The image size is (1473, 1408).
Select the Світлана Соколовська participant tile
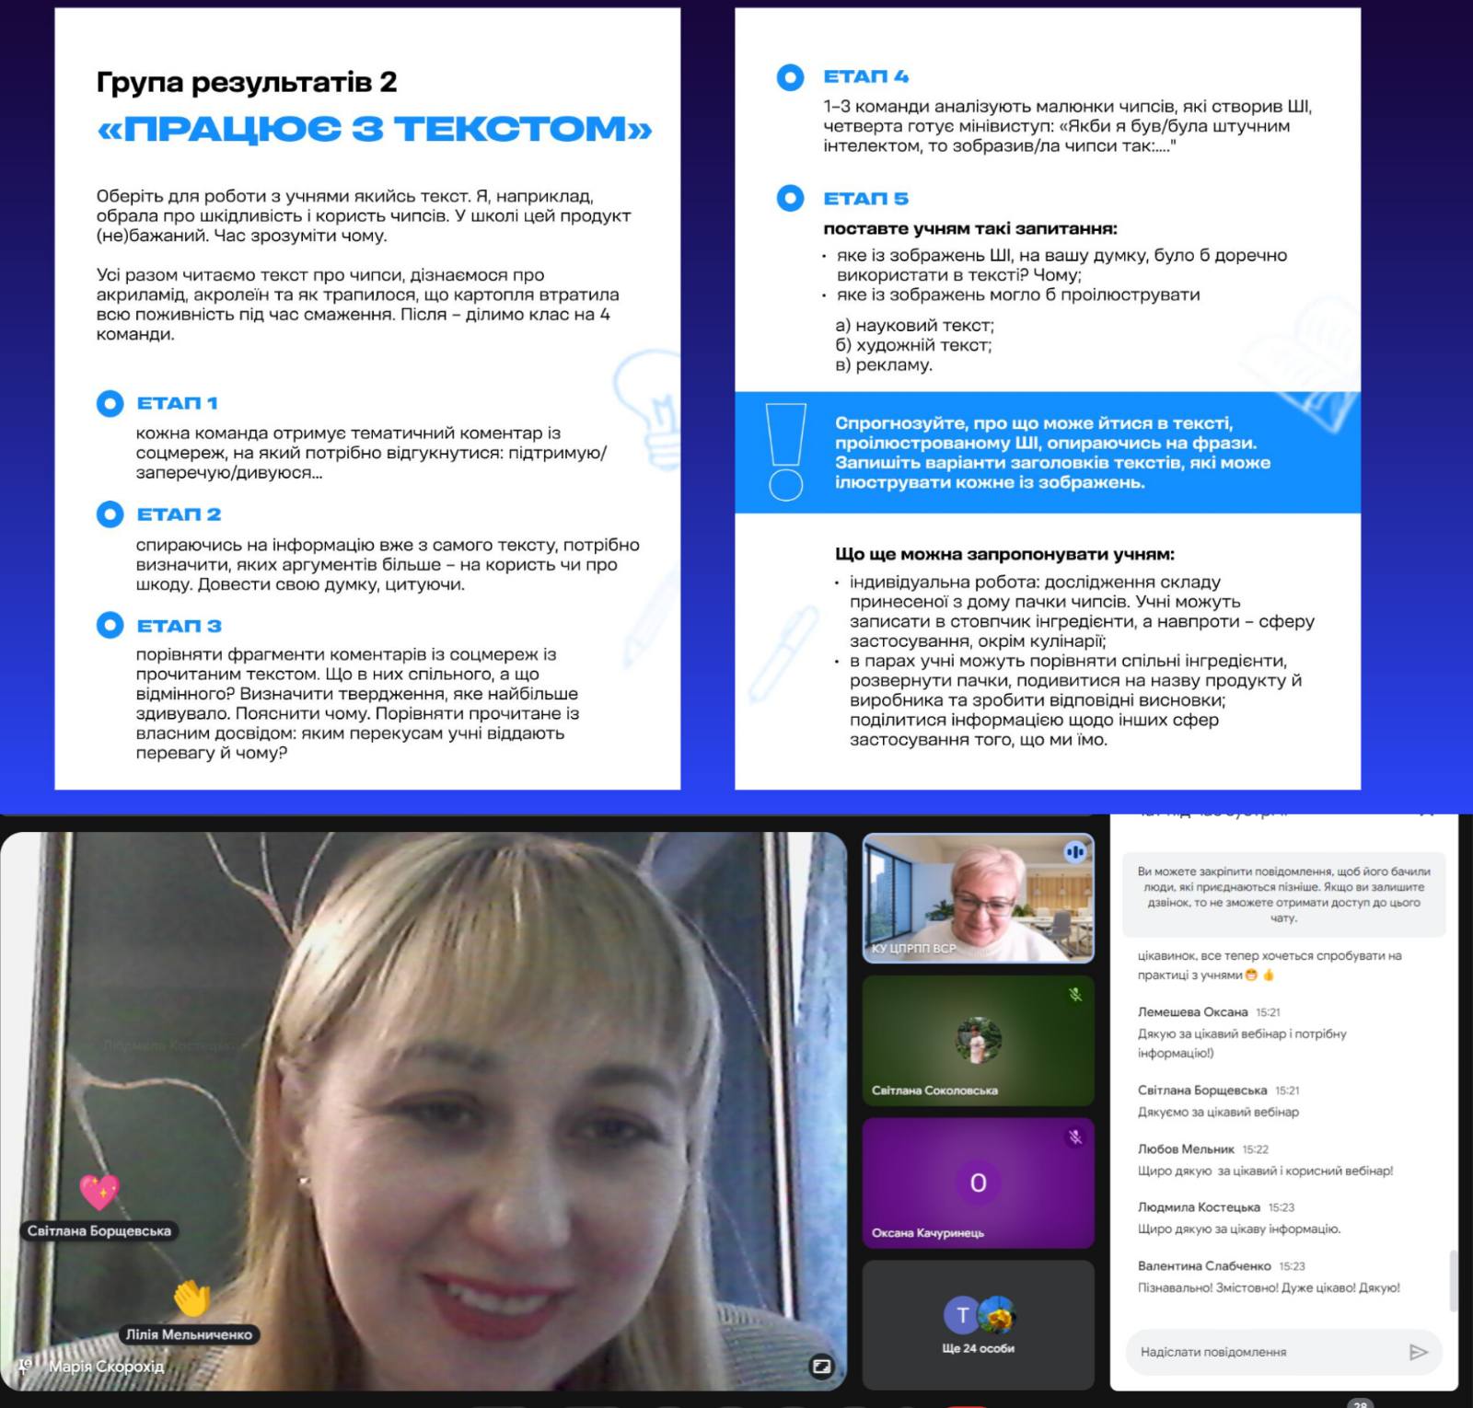point(978,1041)
